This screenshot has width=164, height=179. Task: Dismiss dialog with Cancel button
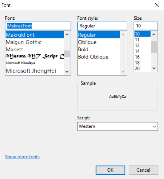(143, 170)
